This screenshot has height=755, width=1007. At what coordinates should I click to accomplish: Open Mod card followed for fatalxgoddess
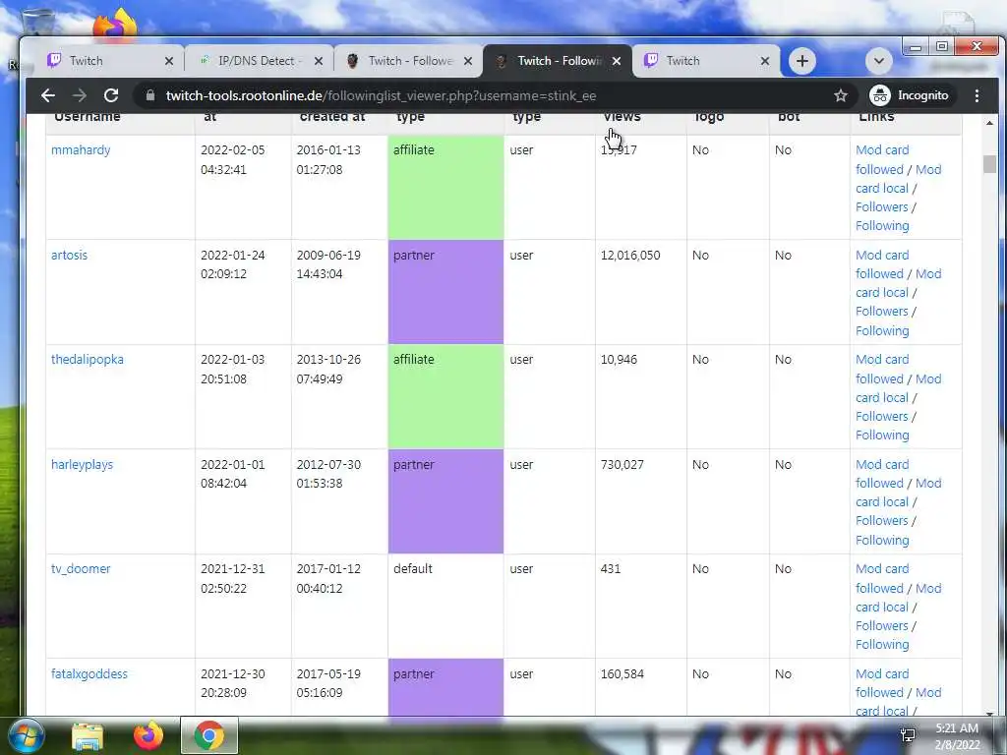point(882,683)
